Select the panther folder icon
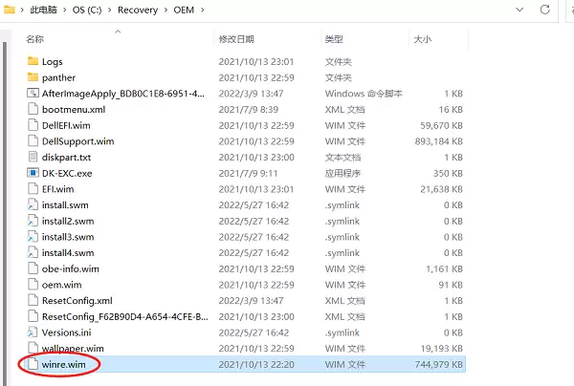The image size is (574, 386). click(x=33, y=77)
